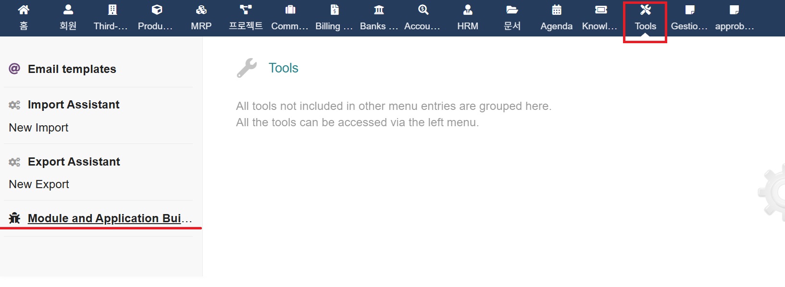Click the Commerce briefcase icon
This screenshot has height=287, width=785.
coord(290,10)
